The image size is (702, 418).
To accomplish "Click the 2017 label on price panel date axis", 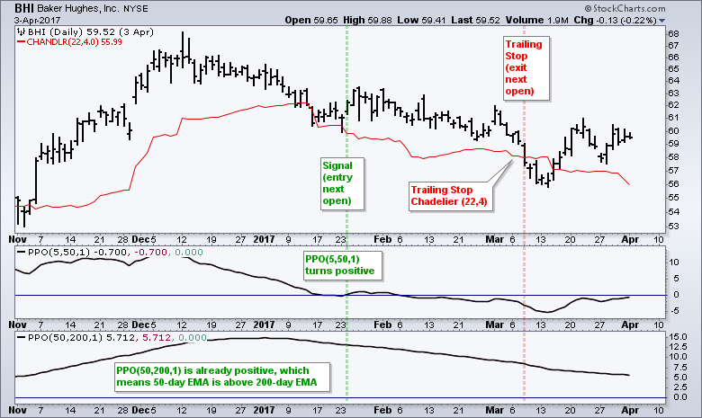I will tap(264, 239).
